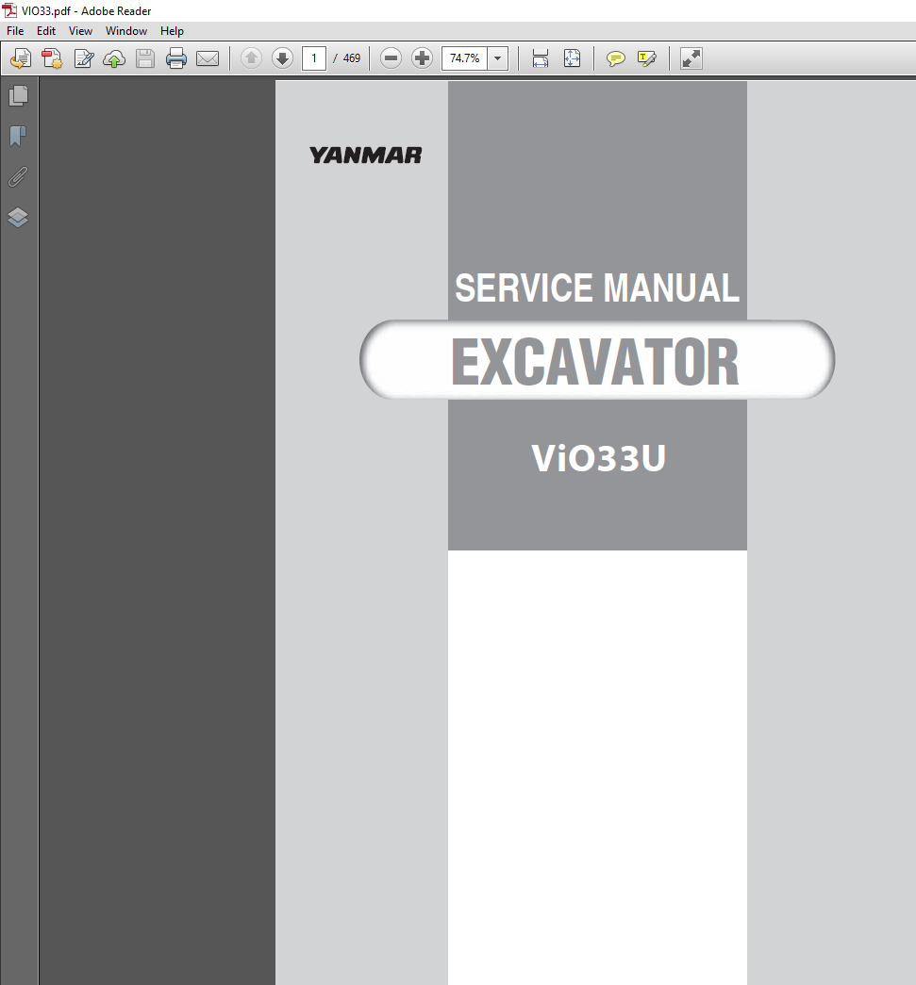Click the EXCAVATOR title on the cover
The image size is (916, 985).
click(x=594, y=361)
